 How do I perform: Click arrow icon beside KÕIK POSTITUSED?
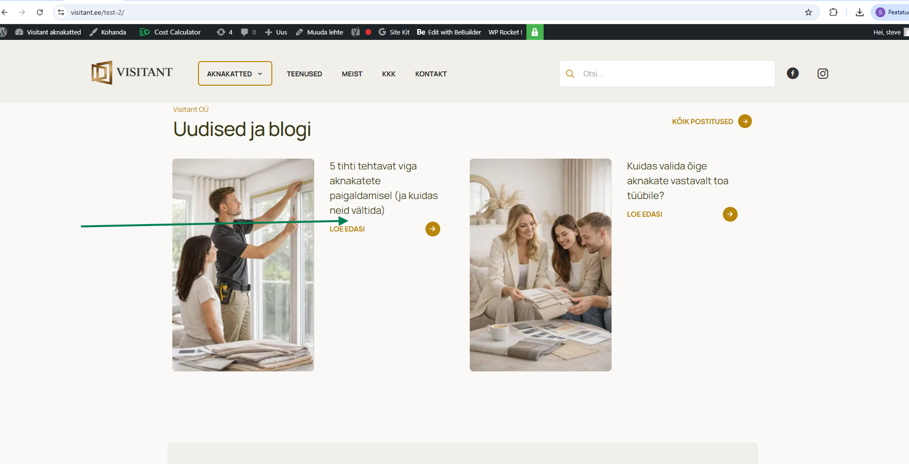[745, 121]
